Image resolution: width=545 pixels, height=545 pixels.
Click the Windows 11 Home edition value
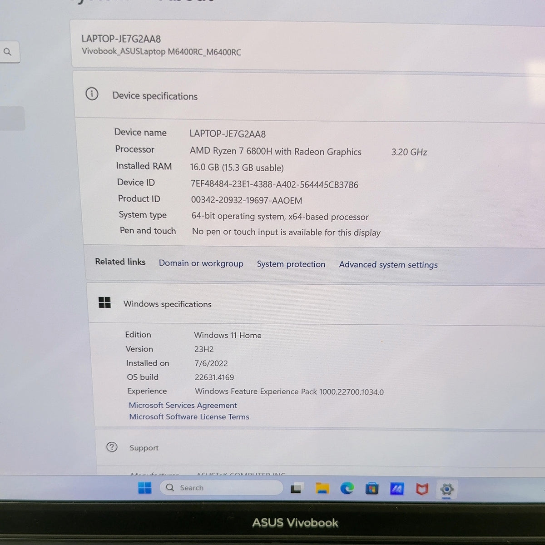click(228, 335)
